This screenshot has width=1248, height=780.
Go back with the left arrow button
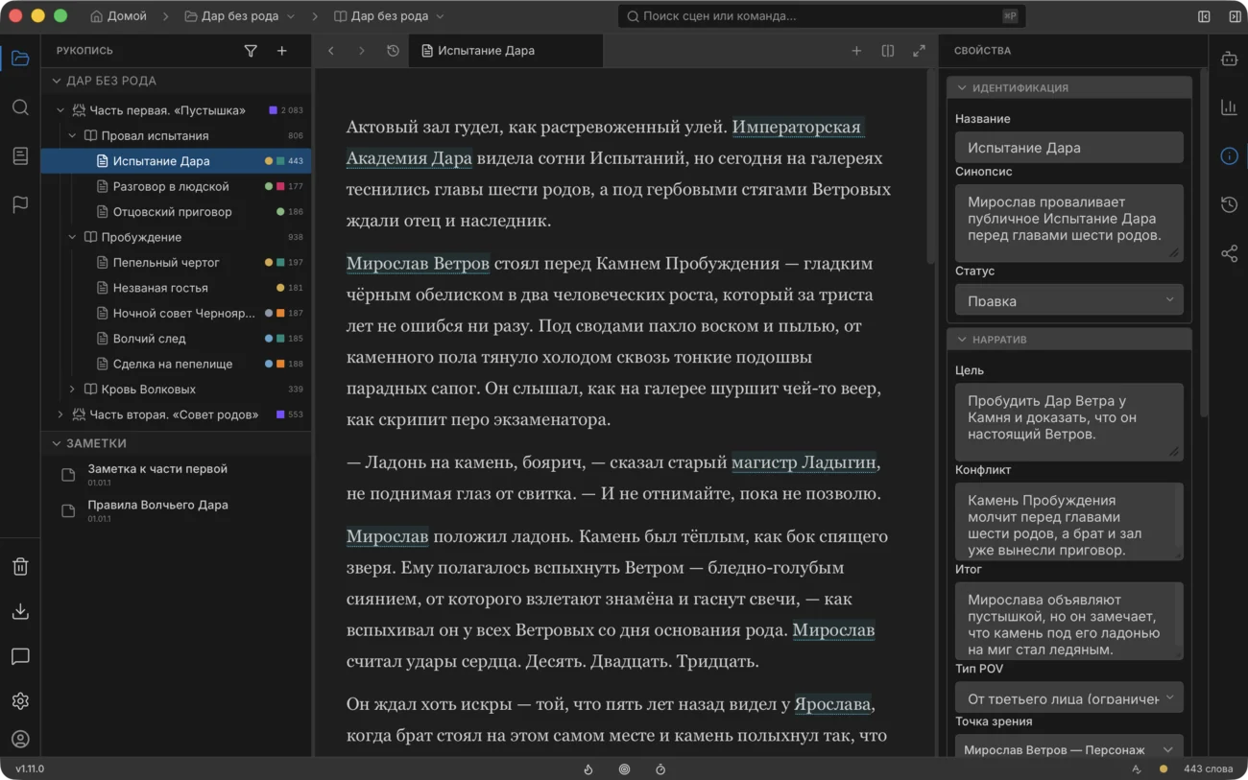click(x=331, y=51)
